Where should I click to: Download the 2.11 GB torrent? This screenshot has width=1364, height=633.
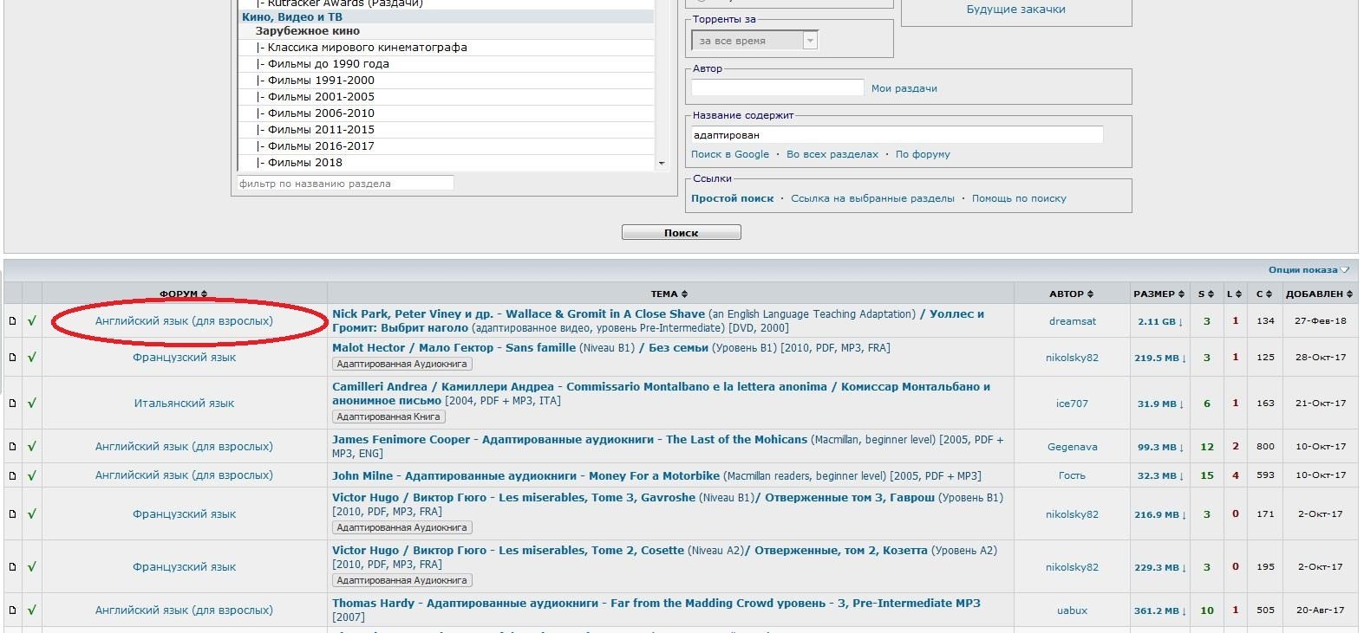(1160, 321)
